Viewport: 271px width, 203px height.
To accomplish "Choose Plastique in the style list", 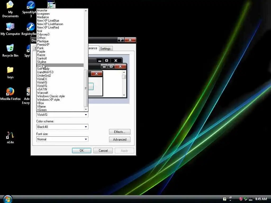I will pyautogui.click(x=60, y=41).
